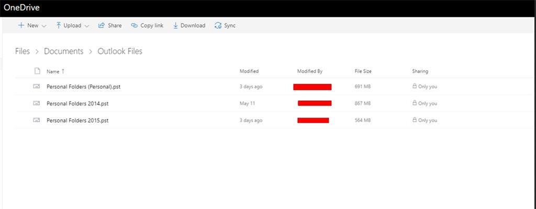This screenshot has width=536, height=209.
Task: Click lock icon for Personal Folders 2014.pst
Action: tap(415, 103)
